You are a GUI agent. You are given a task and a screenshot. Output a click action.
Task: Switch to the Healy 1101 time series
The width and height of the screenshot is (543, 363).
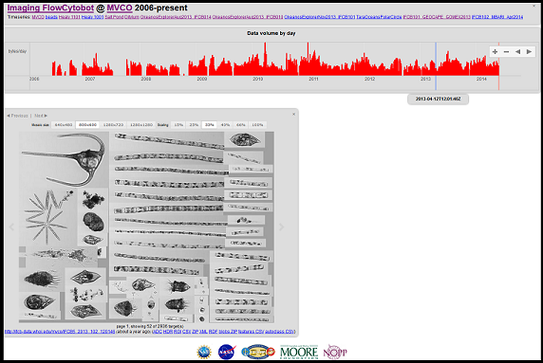[69, 17]
